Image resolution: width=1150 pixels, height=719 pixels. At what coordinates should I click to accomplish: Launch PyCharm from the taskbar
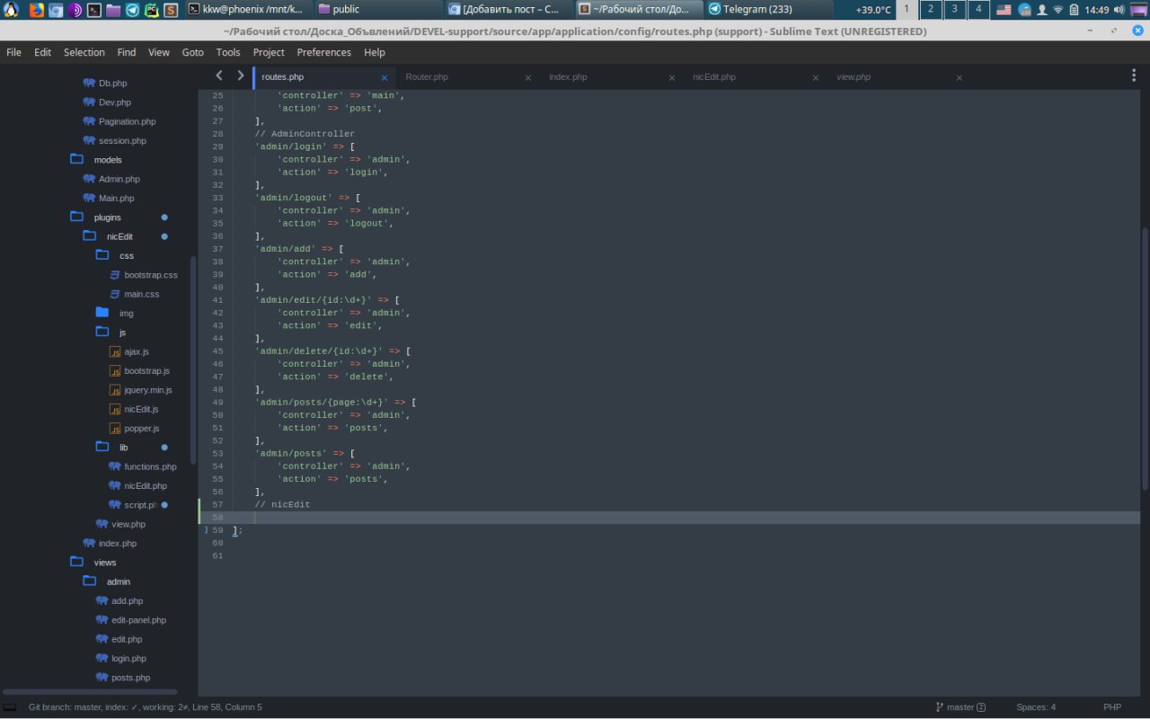[151, 10]
